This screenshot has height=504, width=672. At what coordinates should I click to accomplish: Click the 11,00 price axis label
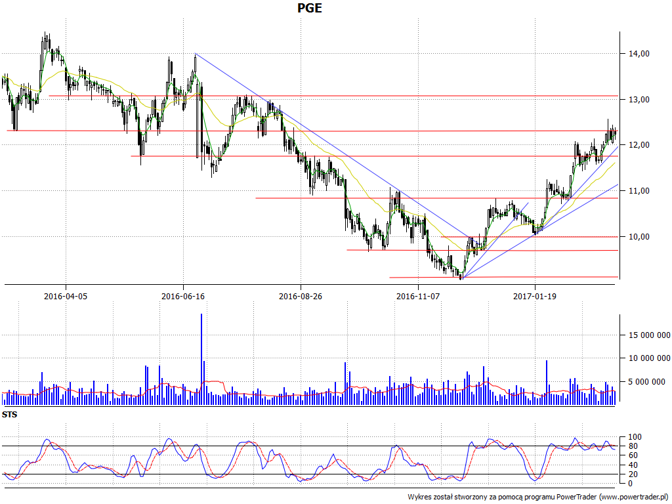[639, 191]
